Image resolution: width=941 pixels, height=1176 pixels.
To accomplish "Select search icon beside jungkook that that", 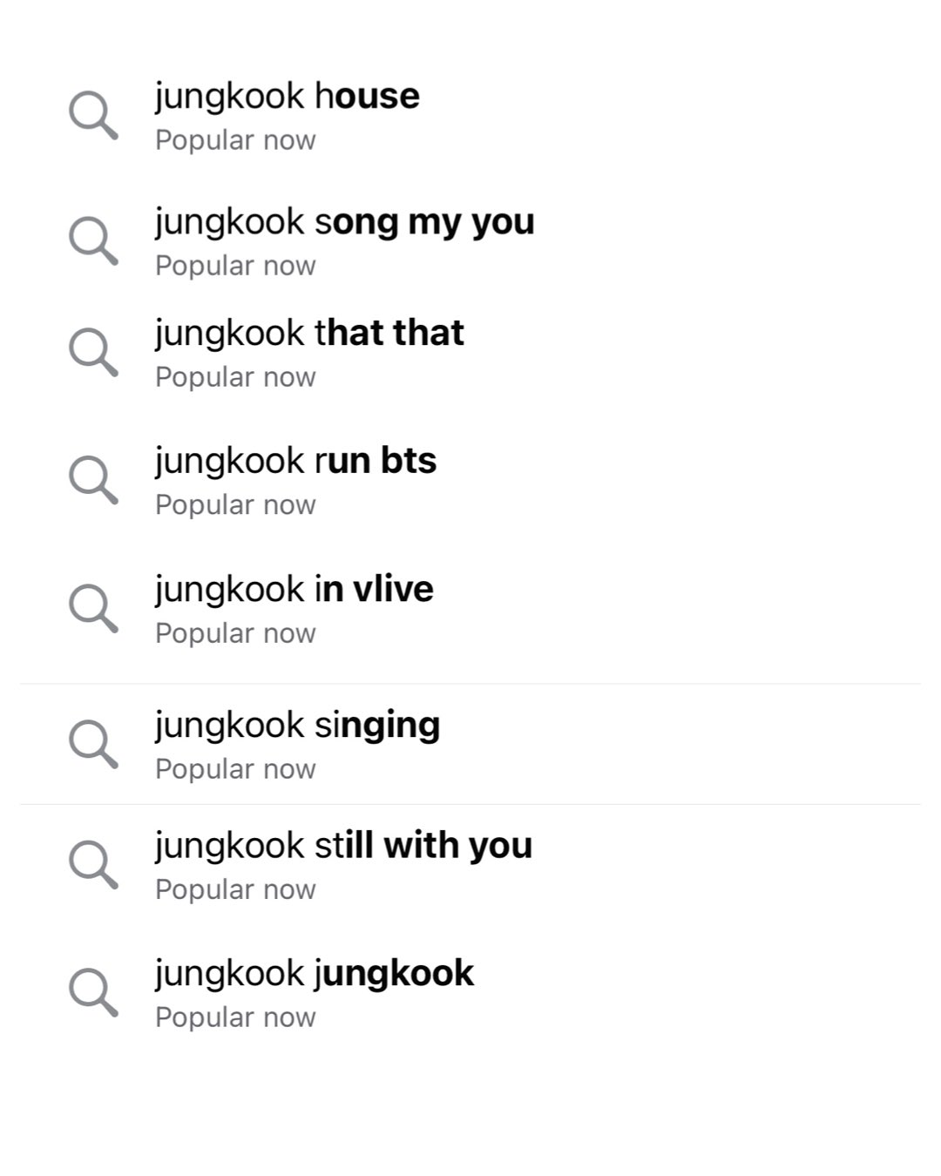I will click(93, 351).
